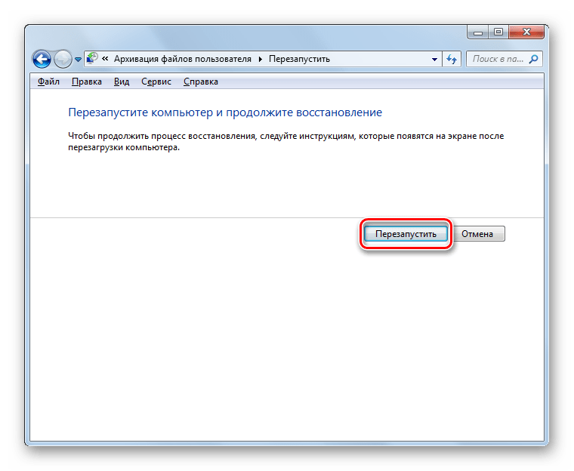Screen dimensions: 574x471
Task: Select the Перезапустить breadcrumb segment
Action: coord(299,59)
